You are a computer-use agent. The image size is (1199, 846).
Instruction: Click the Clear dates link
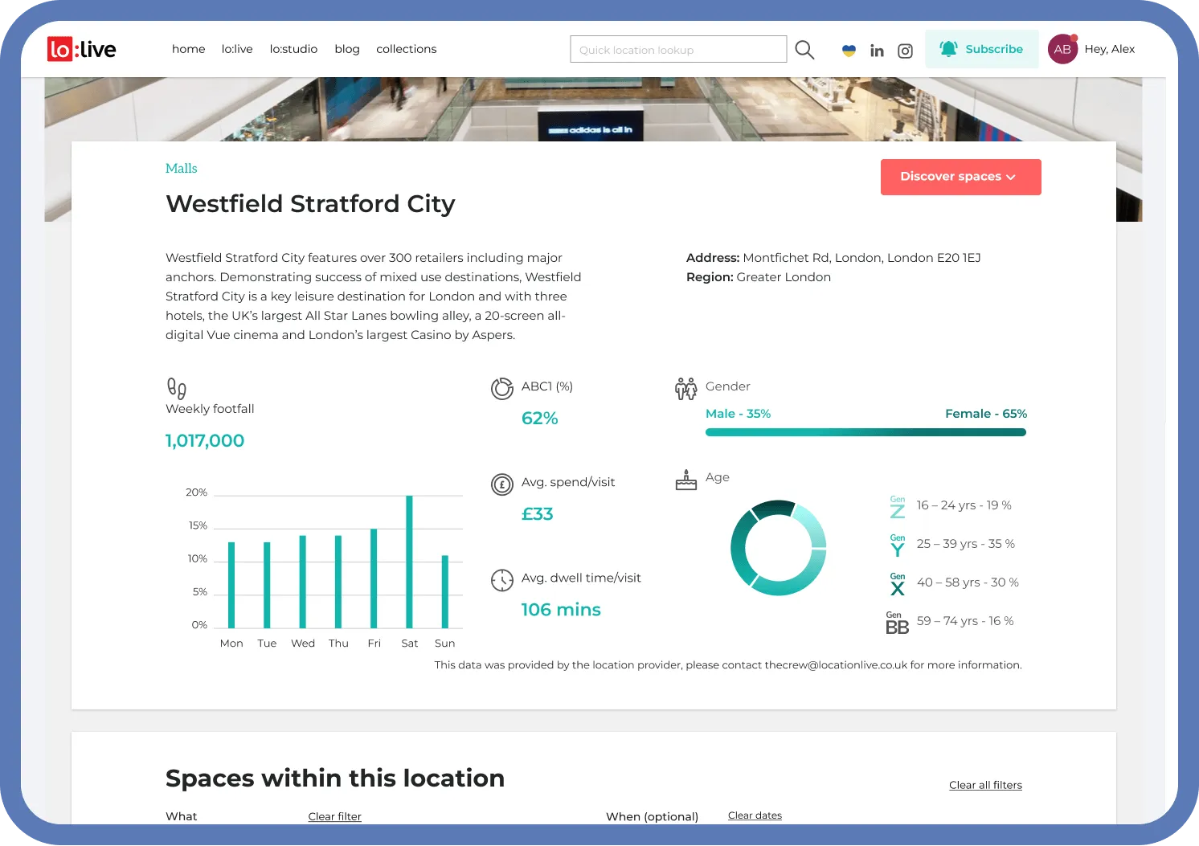pos(755,815)
